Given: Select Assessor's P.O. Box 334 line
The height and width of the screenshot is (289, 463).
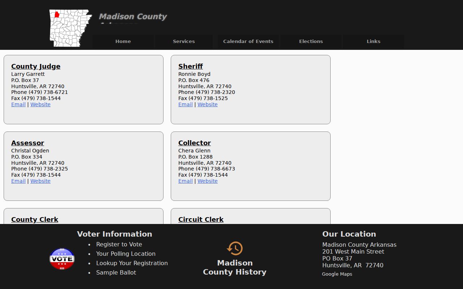Looking at the screenshot, I should (27, 157).
